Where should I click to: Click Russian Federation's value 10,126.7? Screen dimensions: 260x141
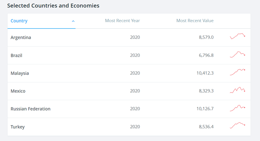pos(205,109)
